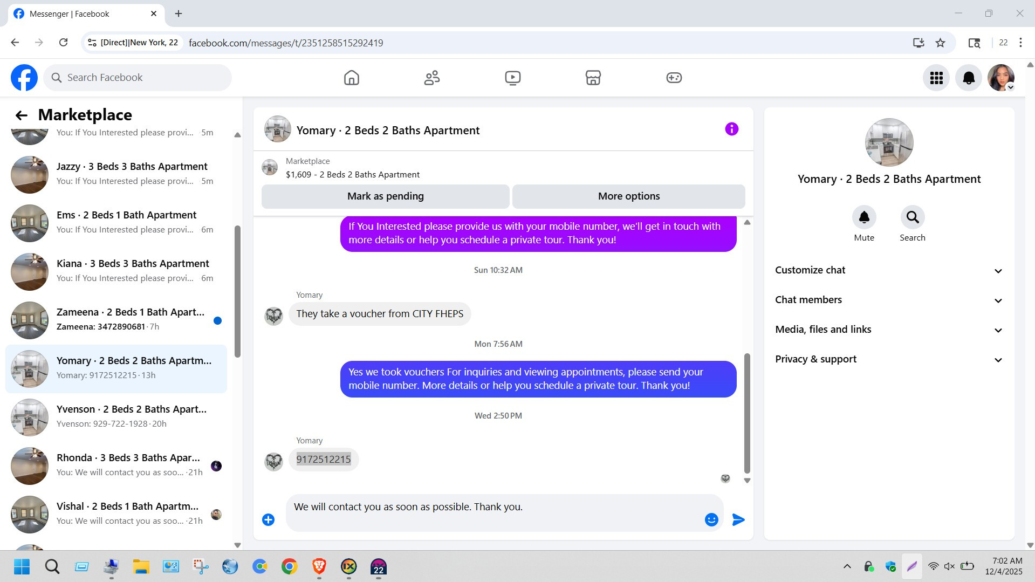Viewport: 1035px width, 582px height.
Task: Expand Chat members section
Action: (x=889, y=300)
